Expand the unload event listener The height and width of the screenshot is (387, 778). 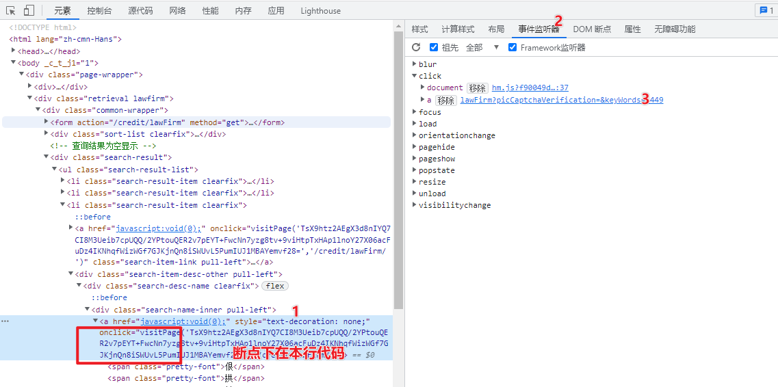pos(414,193)
